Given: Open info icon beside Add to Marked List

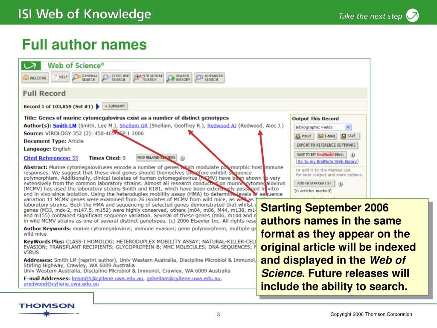Looking at the screenshot, I should coord(340,184).
